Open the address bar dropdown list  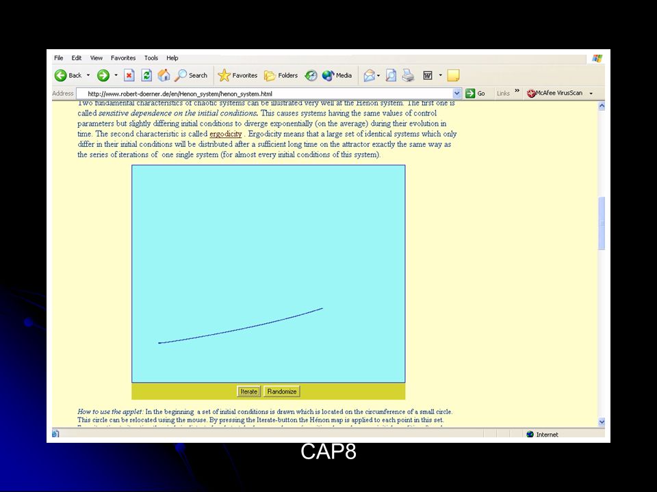tap(457, 94)
